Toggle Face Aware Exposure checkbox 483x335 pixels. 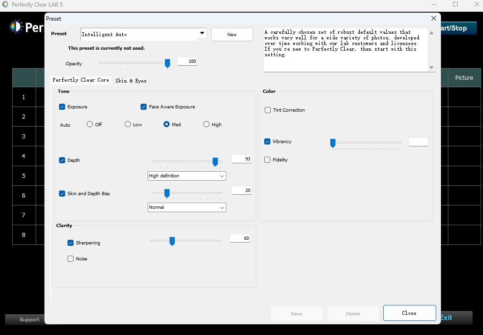(143, 107)
